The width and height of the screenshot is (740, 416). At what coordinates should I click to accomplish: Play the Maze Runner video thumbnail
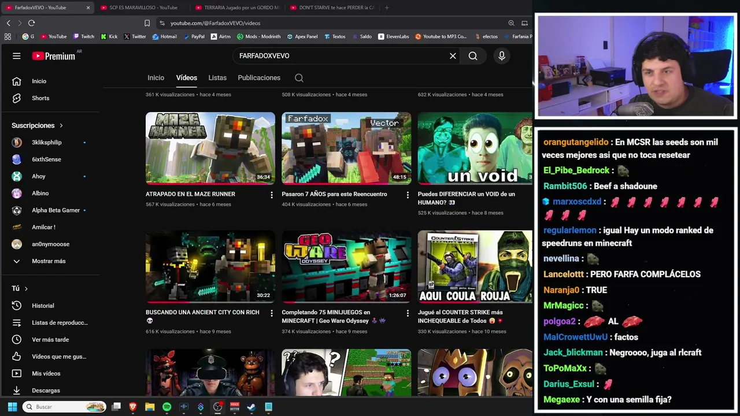pyautogui.click(x=210, y=148)
